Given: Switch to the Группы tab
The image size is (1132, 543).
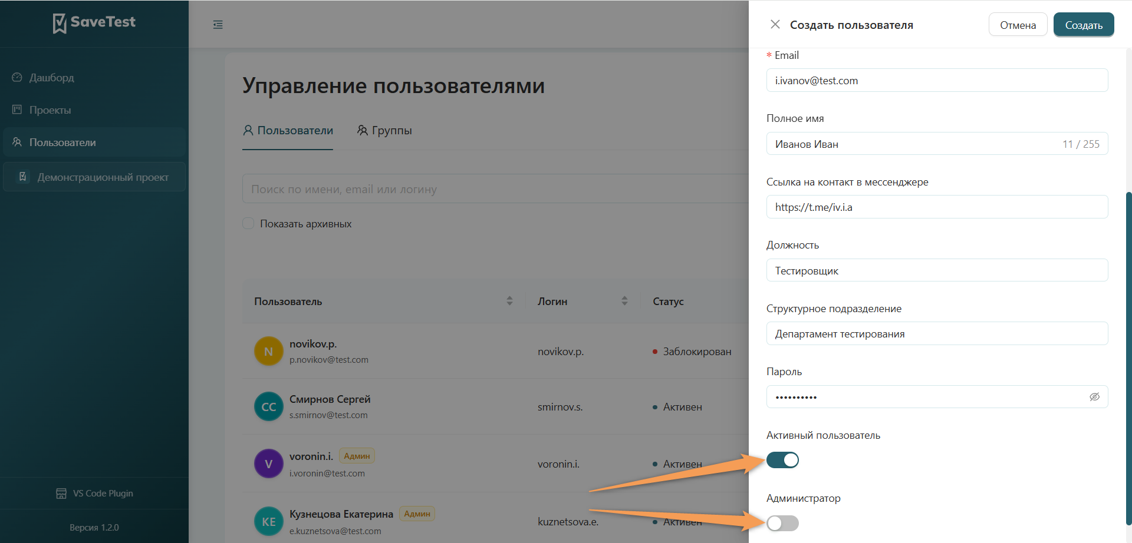Looking at the screenshot, I should pos(384,130).
